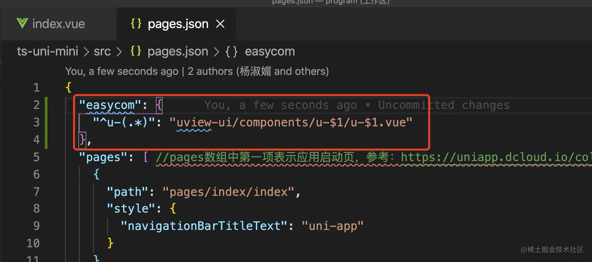Click the JSON braces icon on pages.json tab
This screenshot has height=262, width=592.
pos(136,23)
